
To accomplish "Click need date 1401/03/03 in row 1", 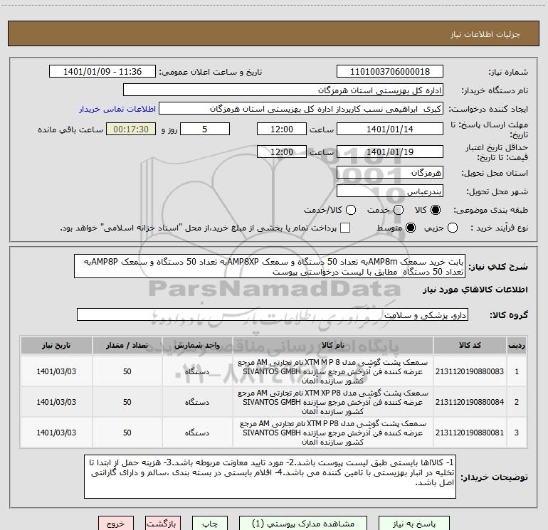I will coord(56,371).
